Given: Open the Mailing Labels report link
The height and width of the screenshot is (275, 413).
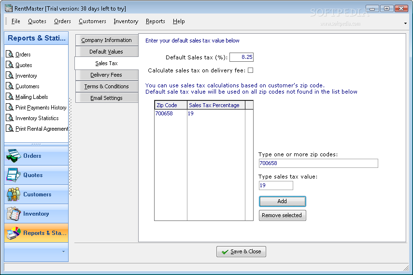Looking at the screenshot, I should pyautogui.click(x=31, y=97).
